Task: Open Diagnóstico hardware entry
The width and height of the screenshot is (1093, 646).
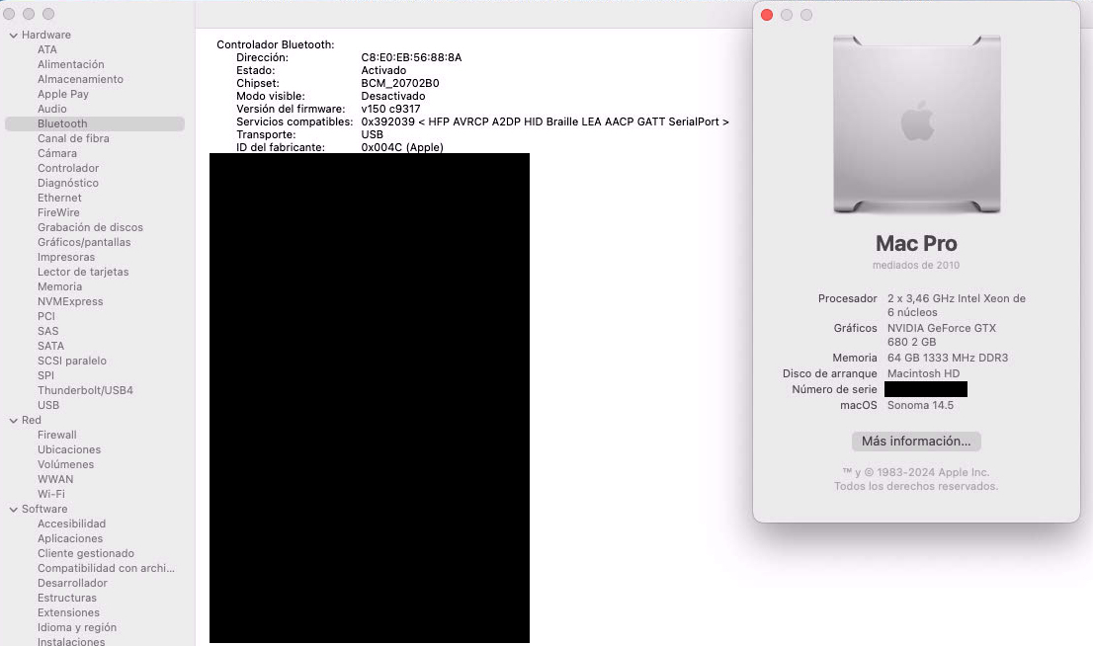Action: (67, 183)
